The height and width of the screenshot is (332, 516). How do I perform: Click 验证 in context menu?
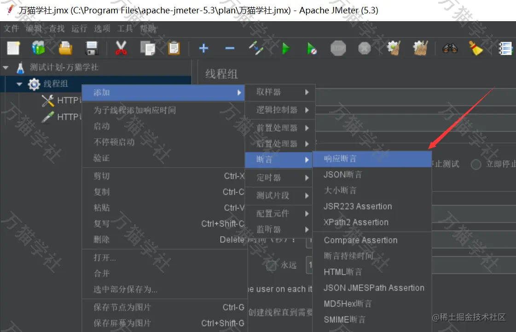(x=163, y=158)
